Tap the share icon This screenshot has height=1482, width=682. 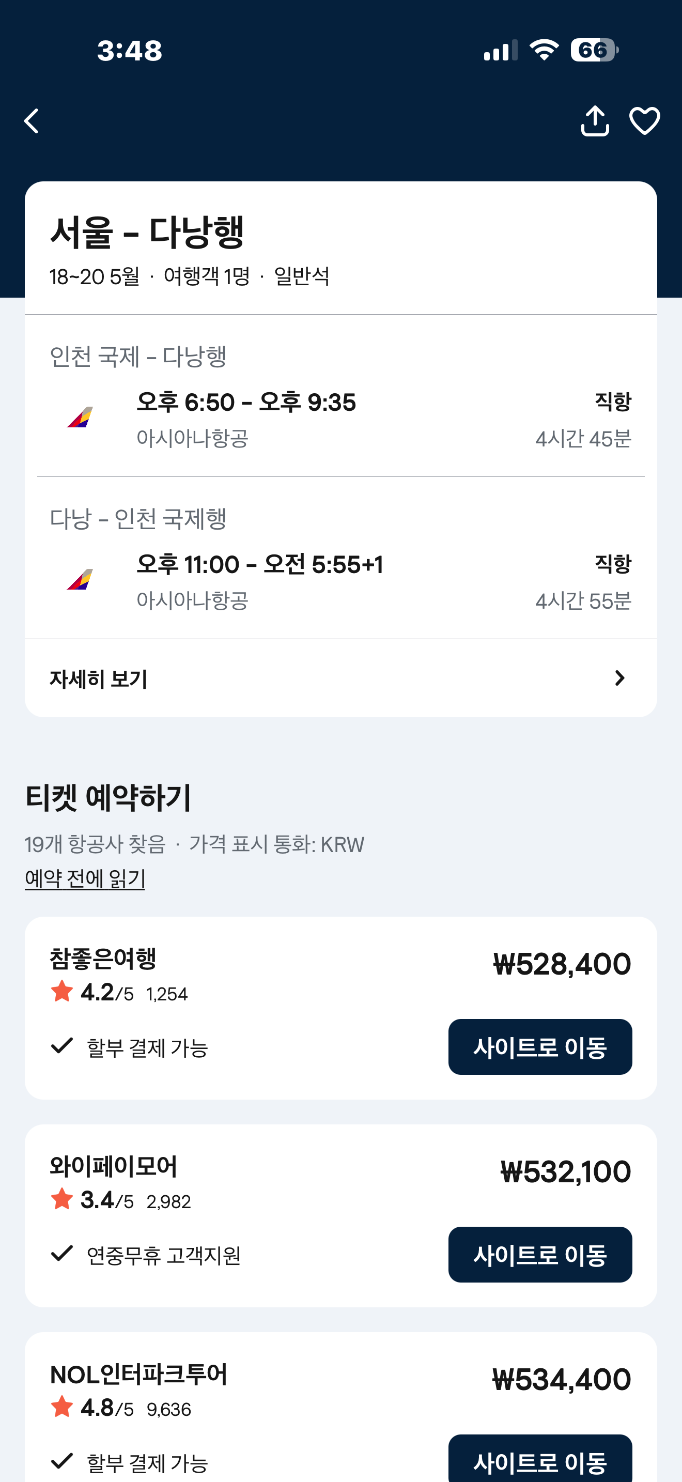pyautogui.click(x=595, y=121)
